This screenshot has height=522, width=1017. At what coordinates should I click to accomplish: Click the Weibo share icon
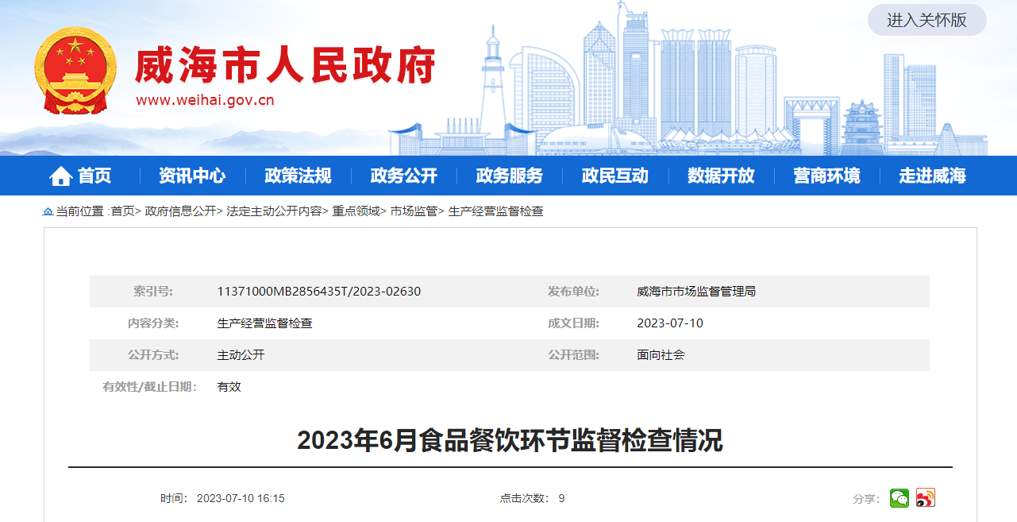pos(925,498)
